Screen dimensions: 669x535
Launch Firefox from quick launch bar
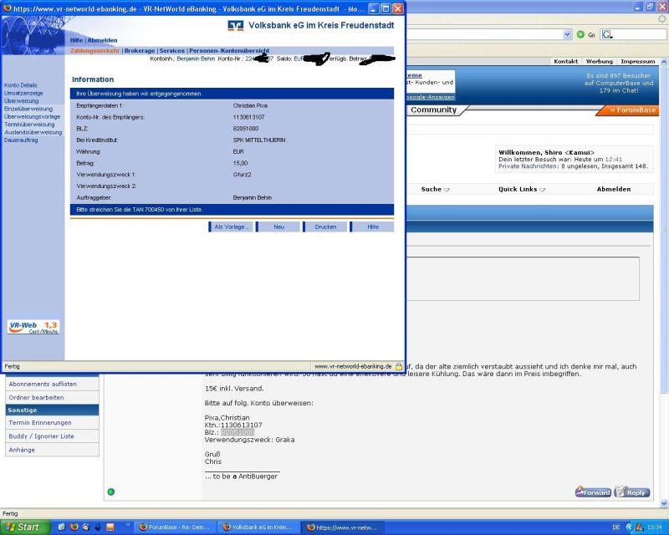74,527
